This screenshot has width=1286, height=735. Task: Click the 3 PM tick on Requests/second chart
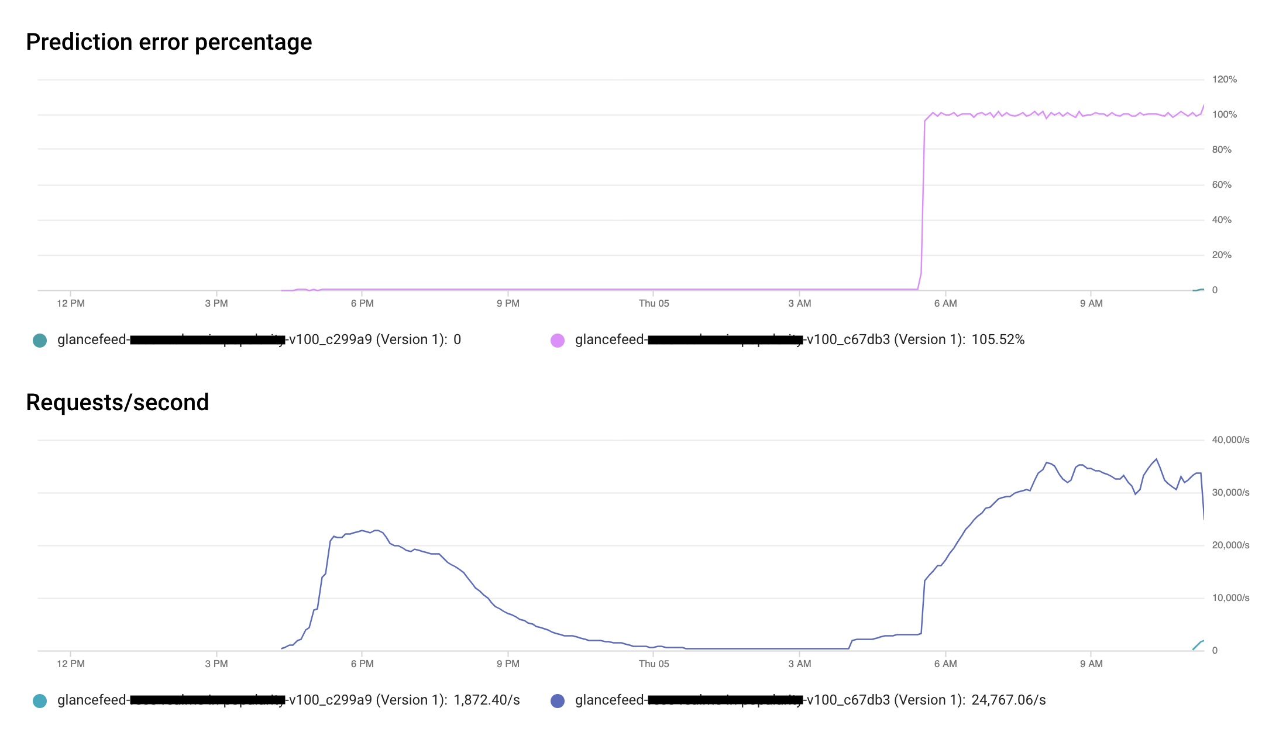click(x=216, y=664)
